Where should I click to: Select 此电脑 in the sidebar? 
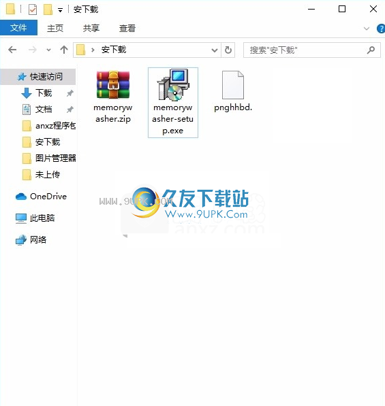[x=35, y=218]
